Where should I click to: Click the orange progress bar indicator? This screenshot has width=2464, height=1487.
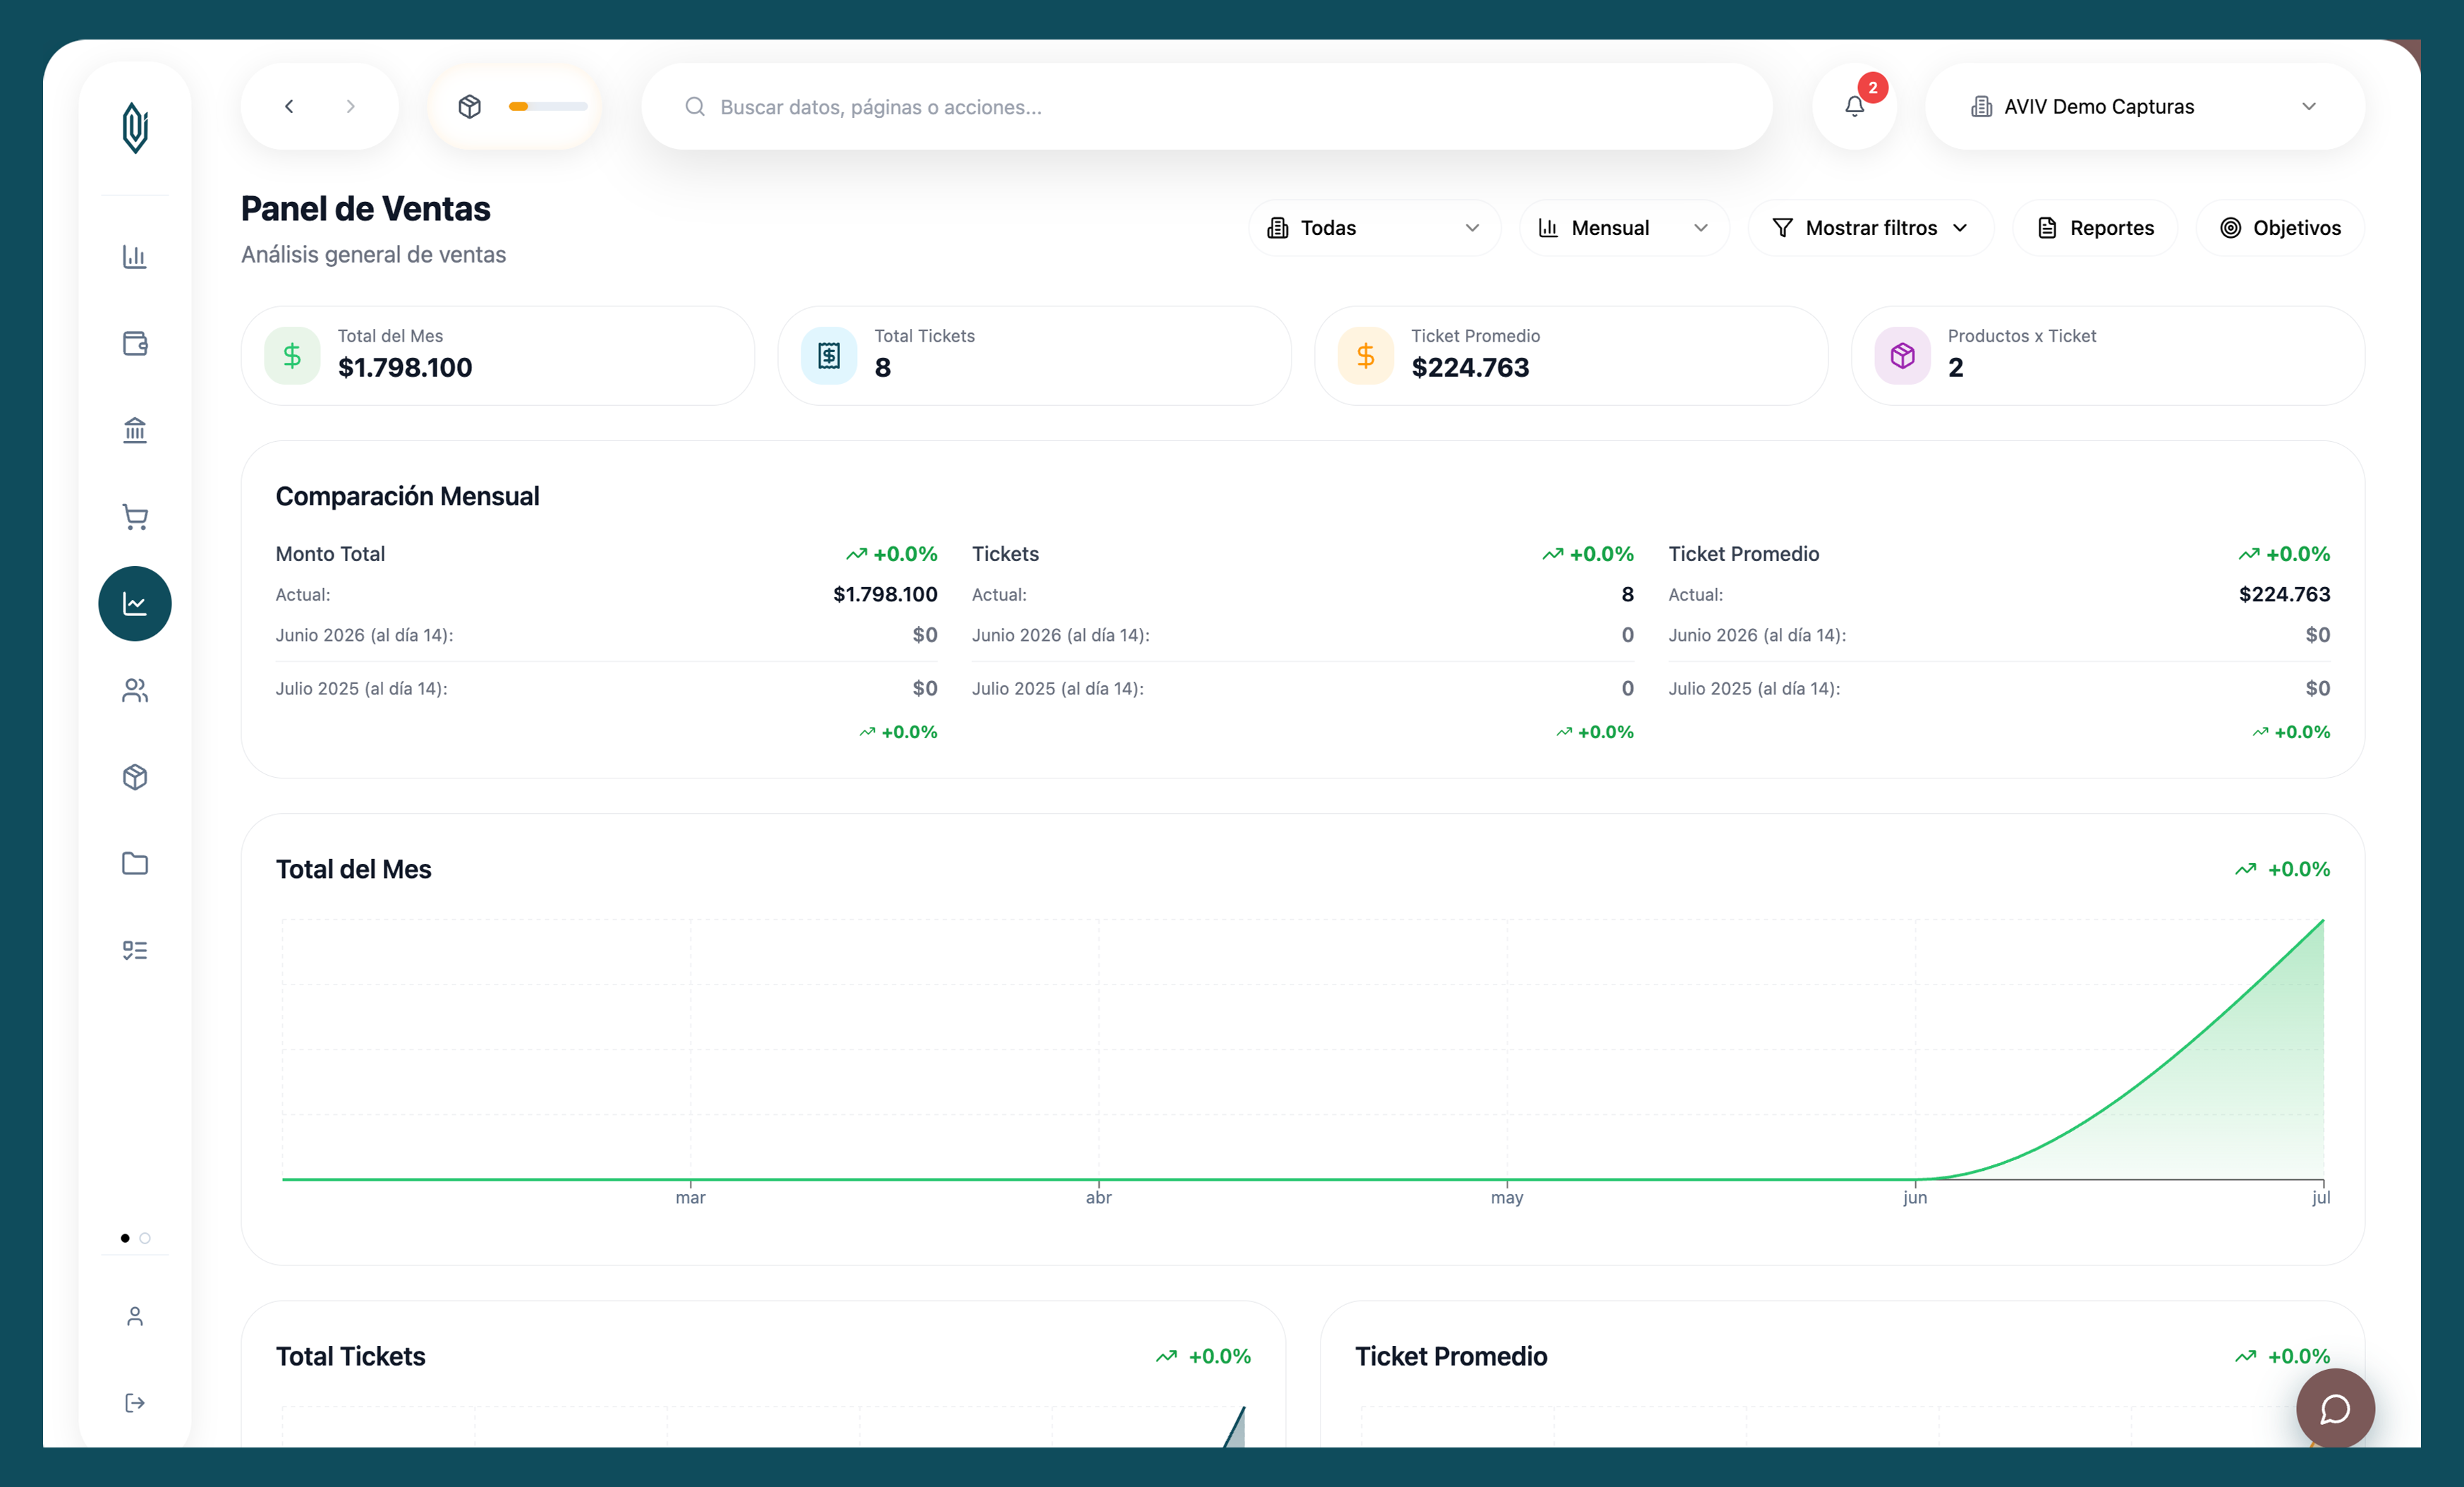(x=548, y=106)
